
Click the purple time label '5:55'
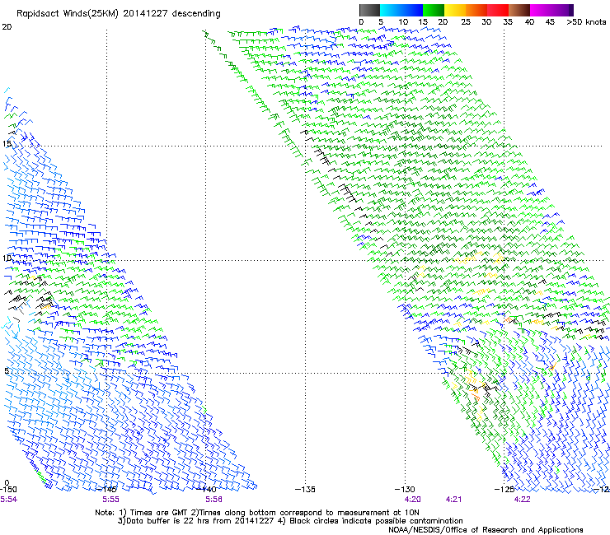pos(111,500)
